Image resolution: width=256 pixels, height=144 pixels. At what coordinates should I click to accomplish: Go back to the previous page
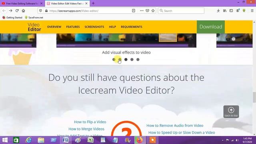click(x=4, y=11)
